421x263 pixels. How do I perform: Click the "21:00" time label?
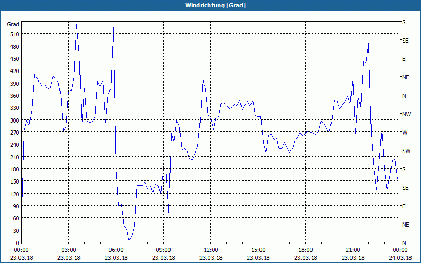pos(353,250)
